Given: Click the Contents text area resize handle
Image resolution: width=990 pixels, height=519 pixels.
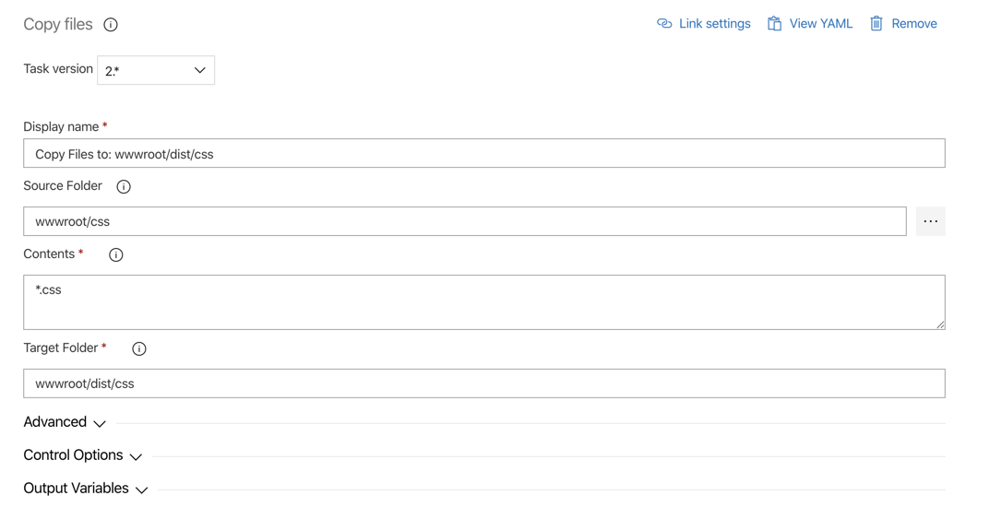Looking at the screenshot, I should (x=940, y=324).
